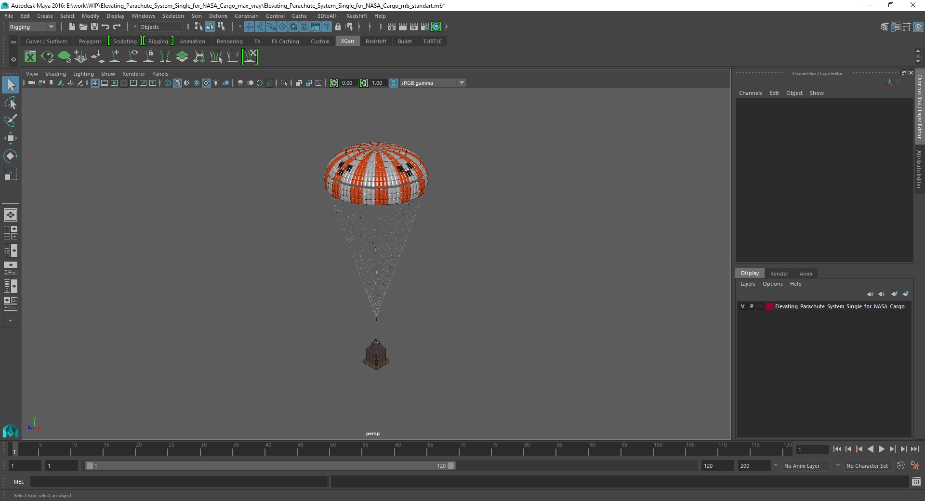
Task: Click select camera icon in panel toolbar
Action: pyautogui.click(x=31, y=83)
